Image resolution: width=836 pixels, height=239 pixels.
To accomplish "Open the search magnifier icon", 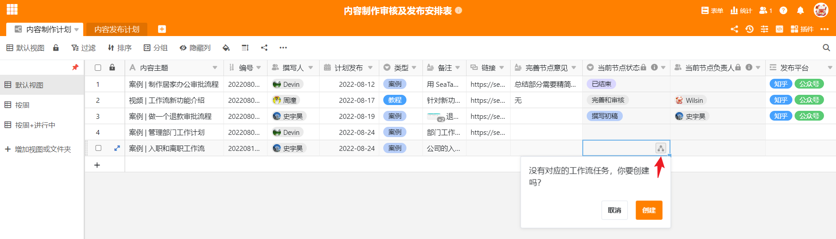I will tap(826, 48).
